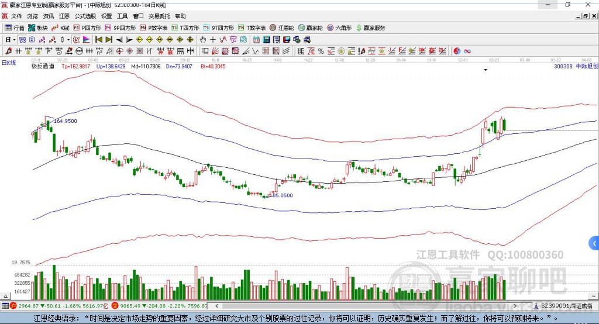The height and width of the screenshot is (324, 599).
Task: Open the 9P四方形 tool
Action: pos(121,28)
